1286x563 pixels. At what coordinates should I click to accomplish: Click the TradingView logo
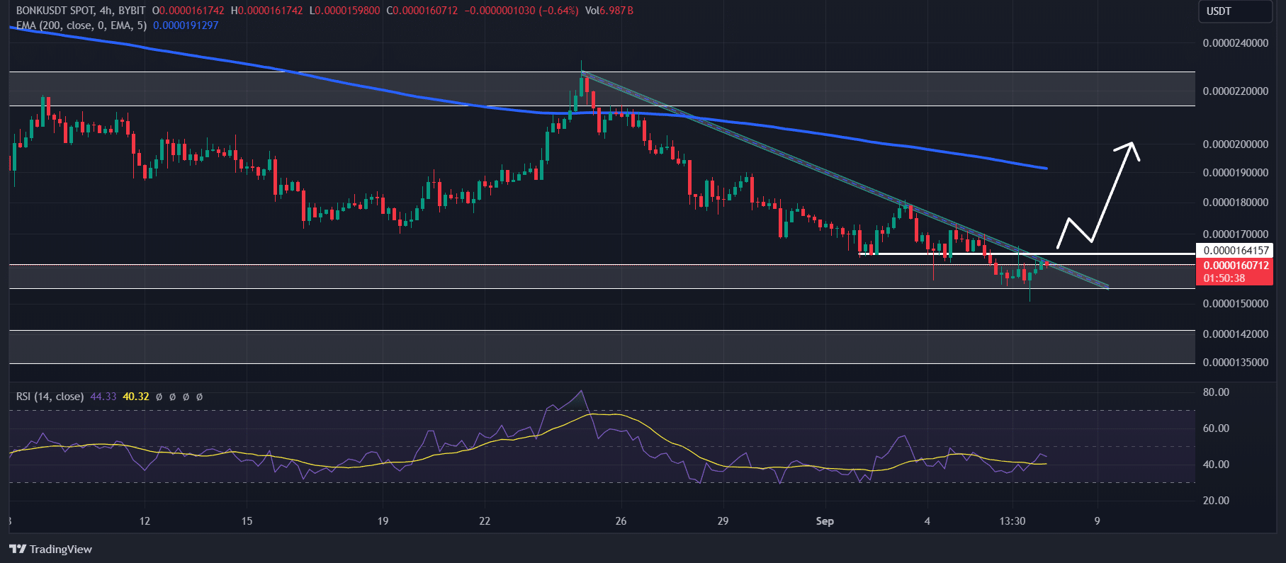coord(50,549)
